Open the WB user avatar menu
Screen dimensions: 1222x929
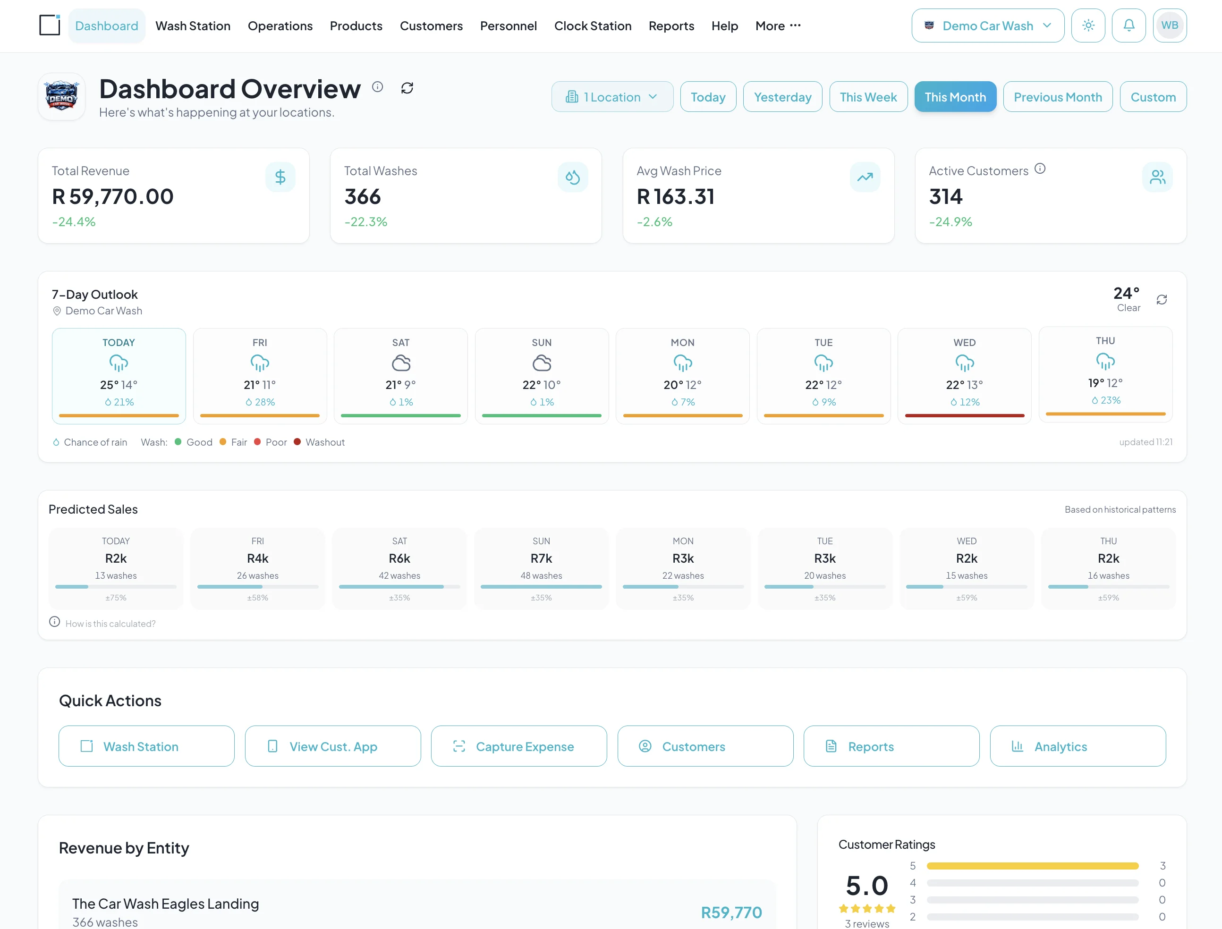[1170, 25]
